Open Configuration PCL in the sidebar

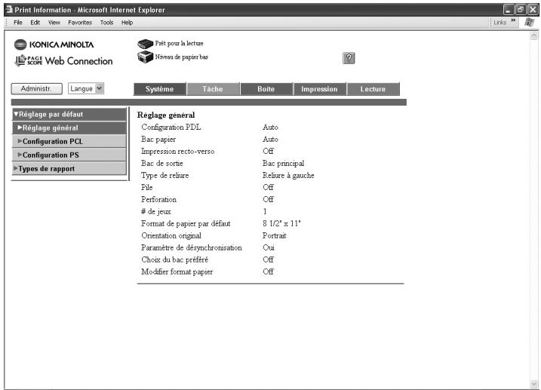pyautogui.click(x=69, y=141)
